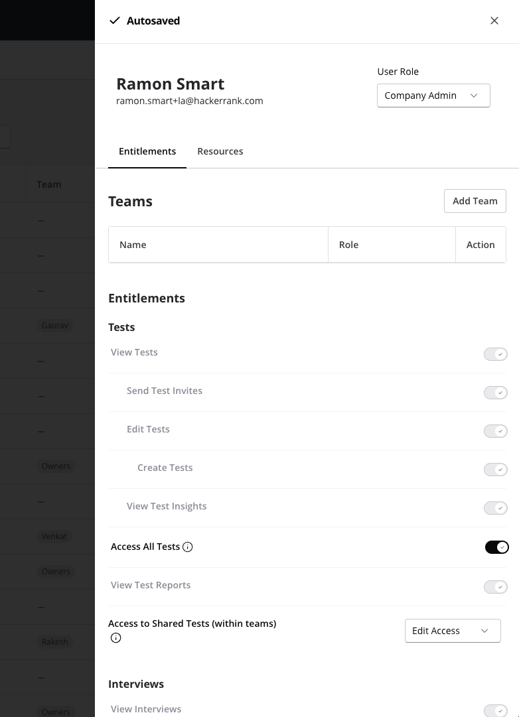Viewport: 519px width, 717px height.
Task: Open the User Role dropdown
Action: point(433,96)
